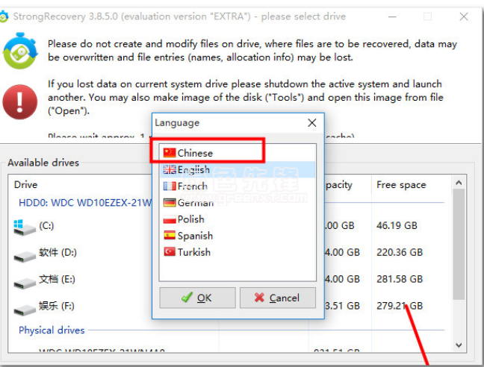The image size is (484, 367).
Task: Click the Drive column header
Action: [25, 184]
